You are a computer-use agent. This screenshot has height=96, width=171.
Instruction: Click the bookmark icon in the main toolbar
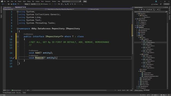[x=75, y=4]
